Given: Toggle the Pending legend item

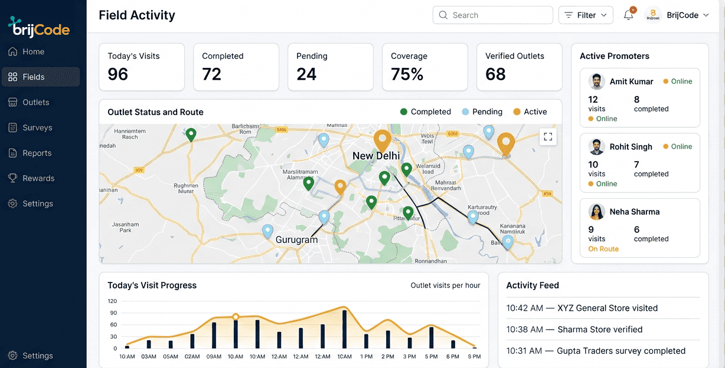Looking at the screenshot, I should [482, 112].
